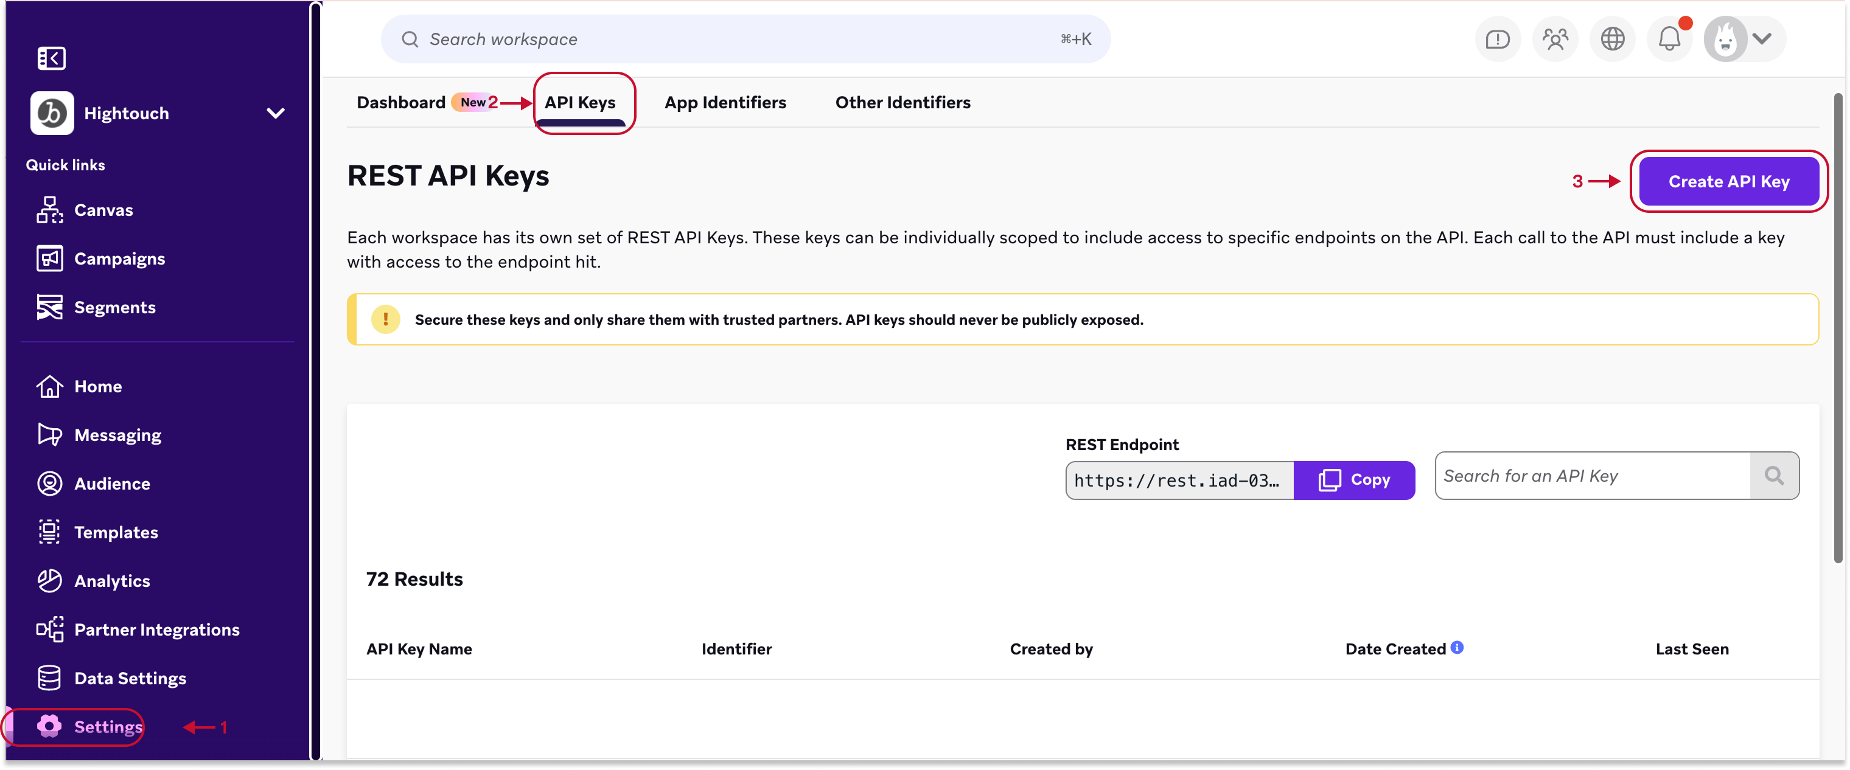Click the globe language icon
This screenshot has height=770, width=1850.
coord(1612,39)
